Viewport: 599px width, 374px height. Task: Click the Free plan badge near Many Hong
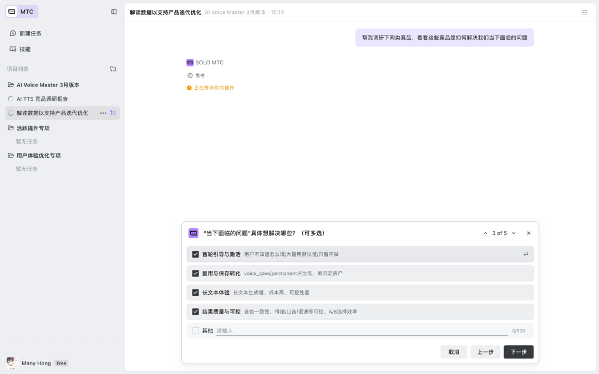pos(61,363)
